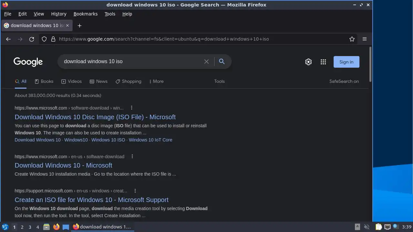
Task: Follow the Download Windows 10 sitelink
Action: click(x=37, y=140)
